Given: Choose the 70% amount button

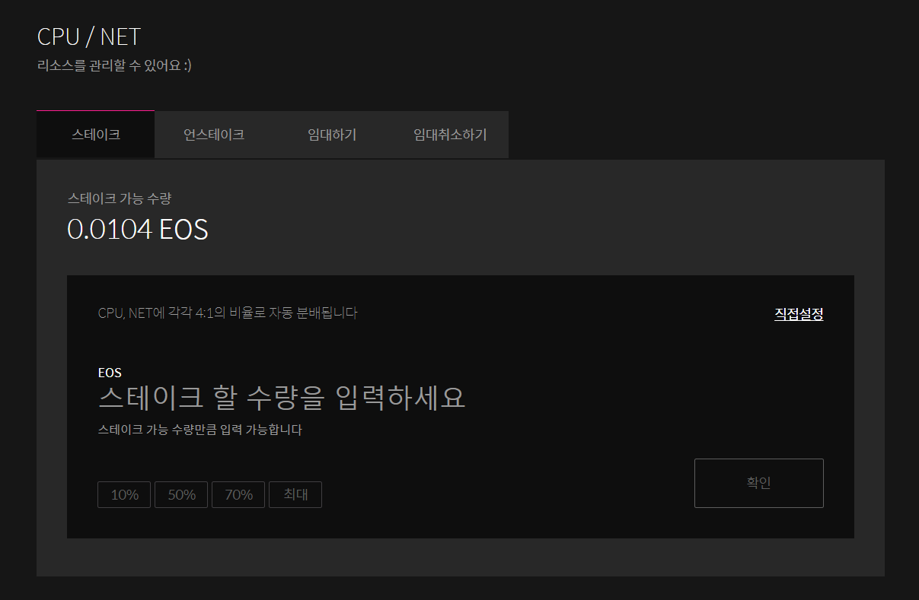Looking at the screenshot, I should (x=238, y=494).
